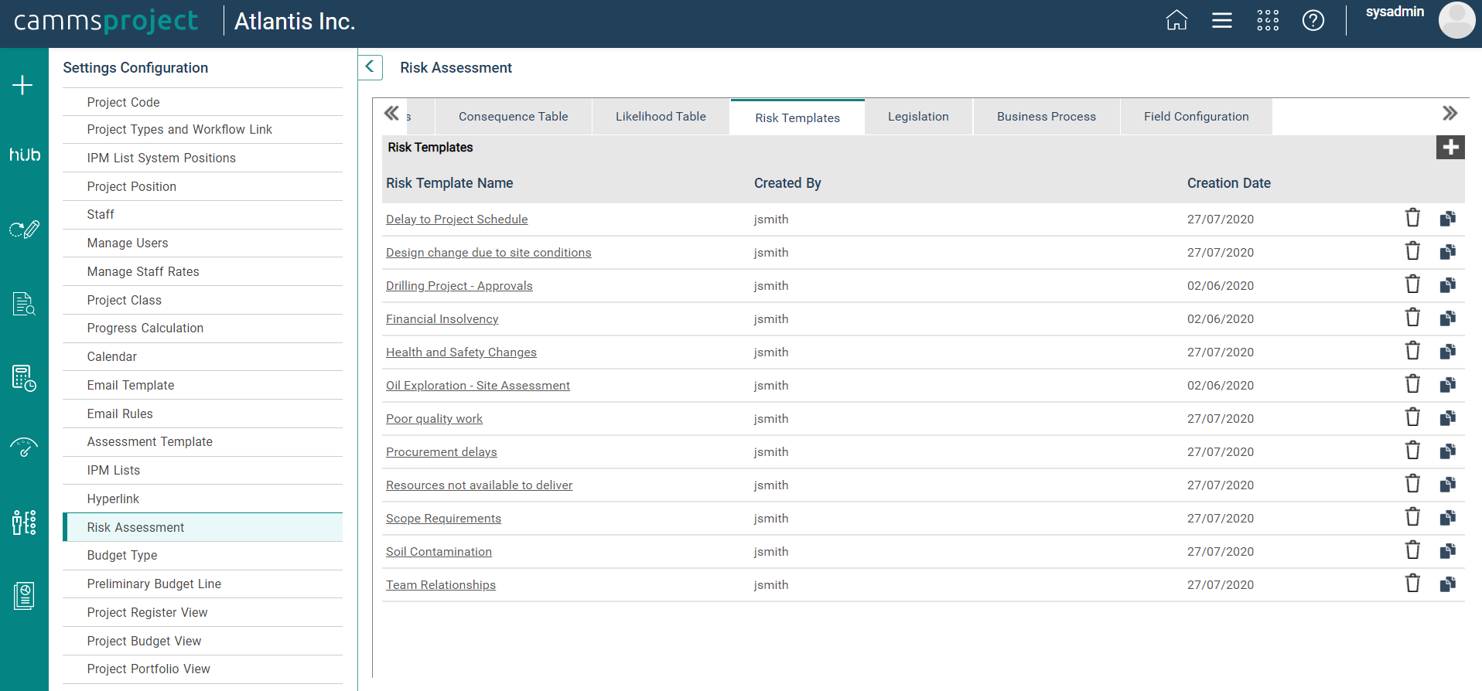Screen dimensions: 1482x691
Task: Open Financial Insolvency template link
Action: pos(442,319)
